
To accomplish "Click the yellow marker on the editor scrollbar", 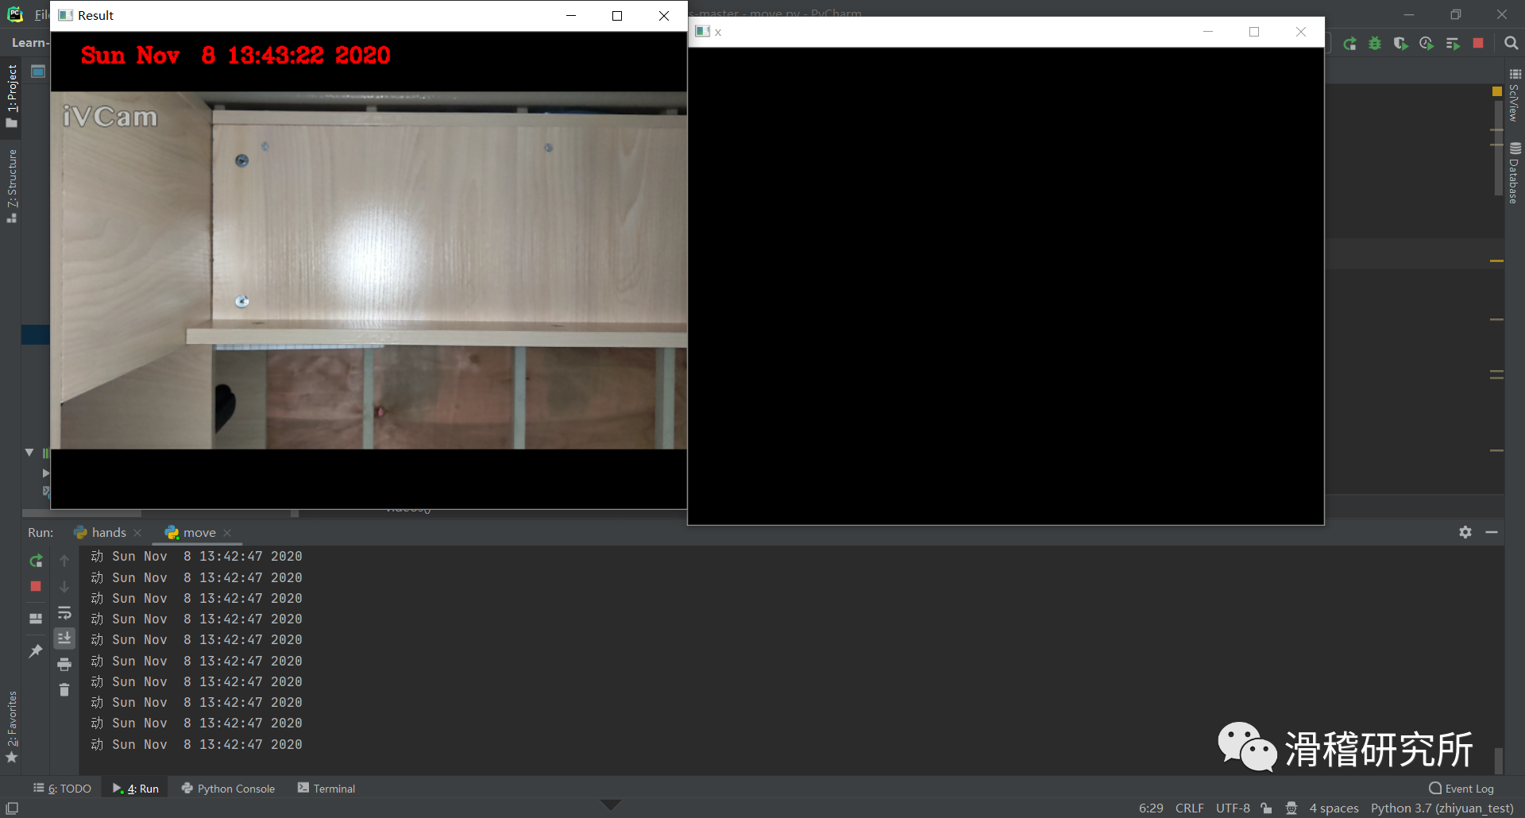I will tap(1496, 93).
